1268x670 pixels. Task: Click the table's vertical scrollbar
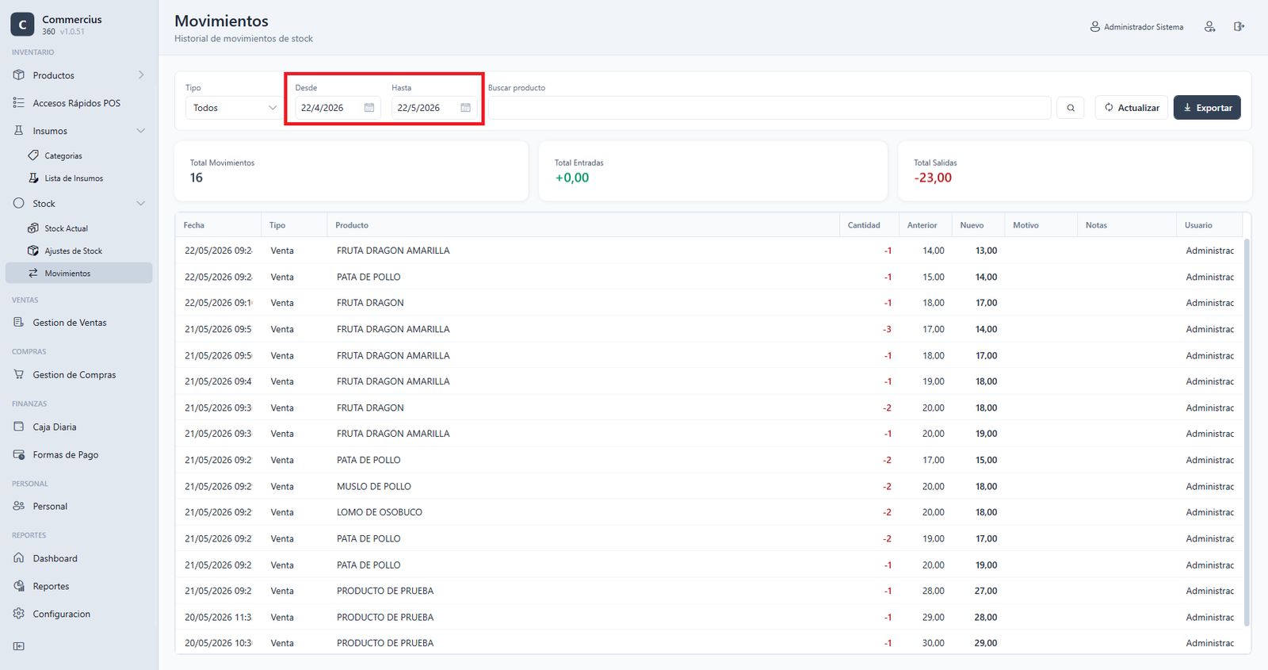(x=1247, y=432)
